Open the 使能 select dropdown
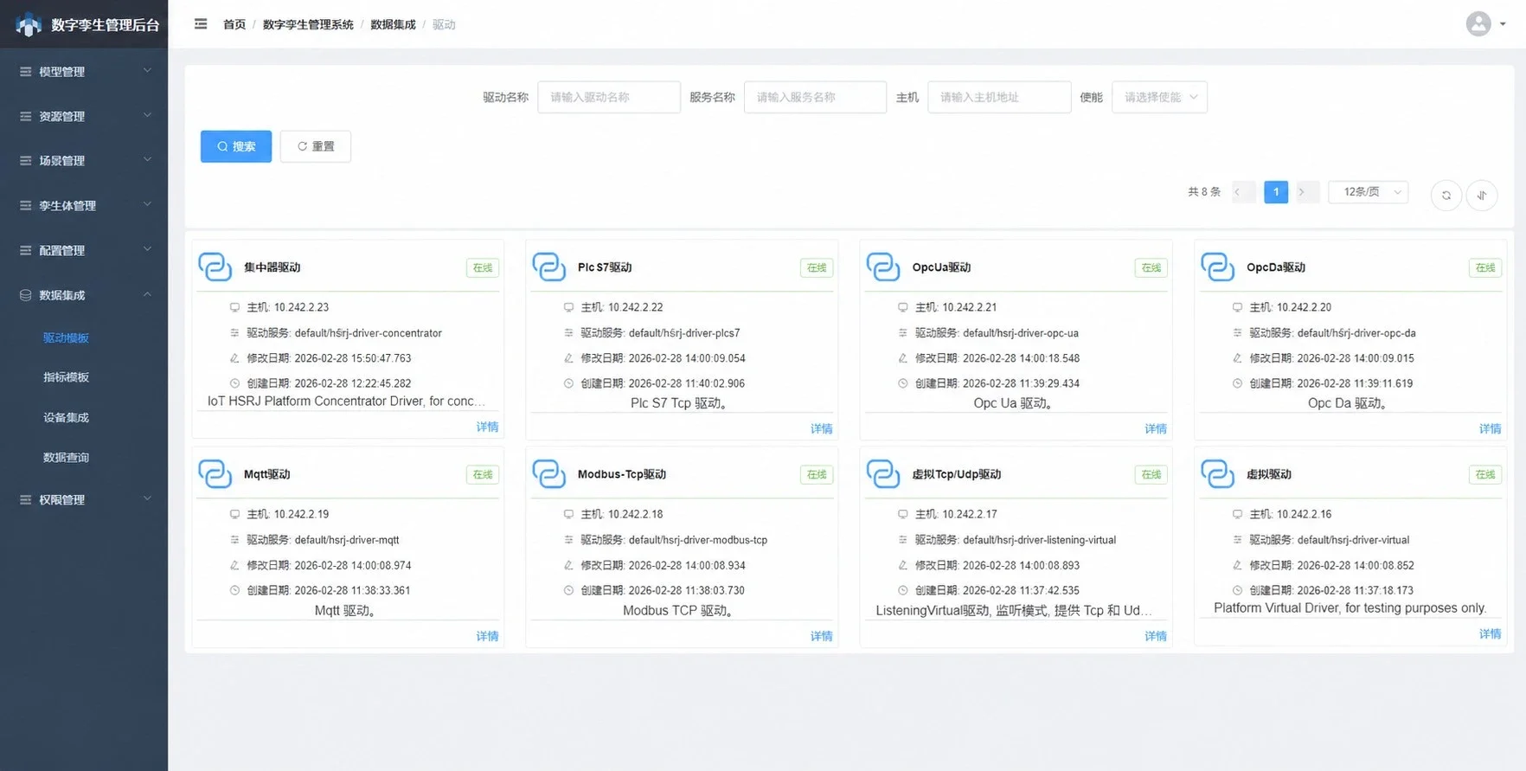The height and width of the screenshot is (771, 1526). tap(1159, 97)
